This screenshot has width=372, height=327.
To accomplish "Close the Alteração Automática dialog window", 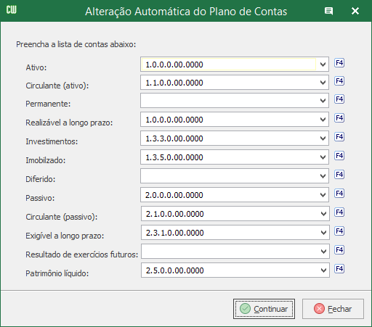I will click(355, 11).
